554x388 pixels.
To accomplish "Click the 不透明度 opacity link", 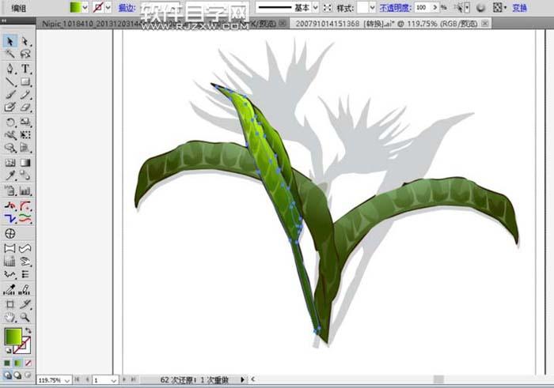I will (x=396, y=7).
